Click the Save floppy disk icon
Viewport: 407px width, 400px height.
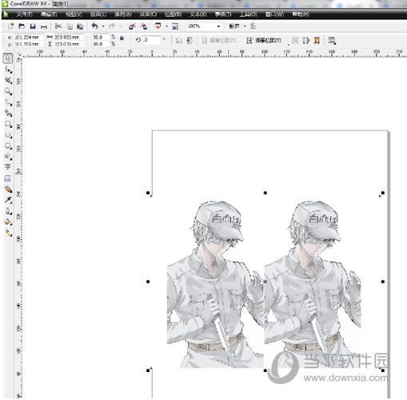[33, 26]
